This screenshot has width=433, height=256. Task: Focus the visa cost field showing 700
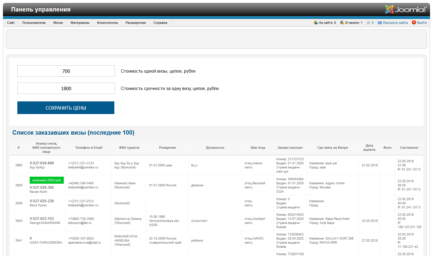66,71
